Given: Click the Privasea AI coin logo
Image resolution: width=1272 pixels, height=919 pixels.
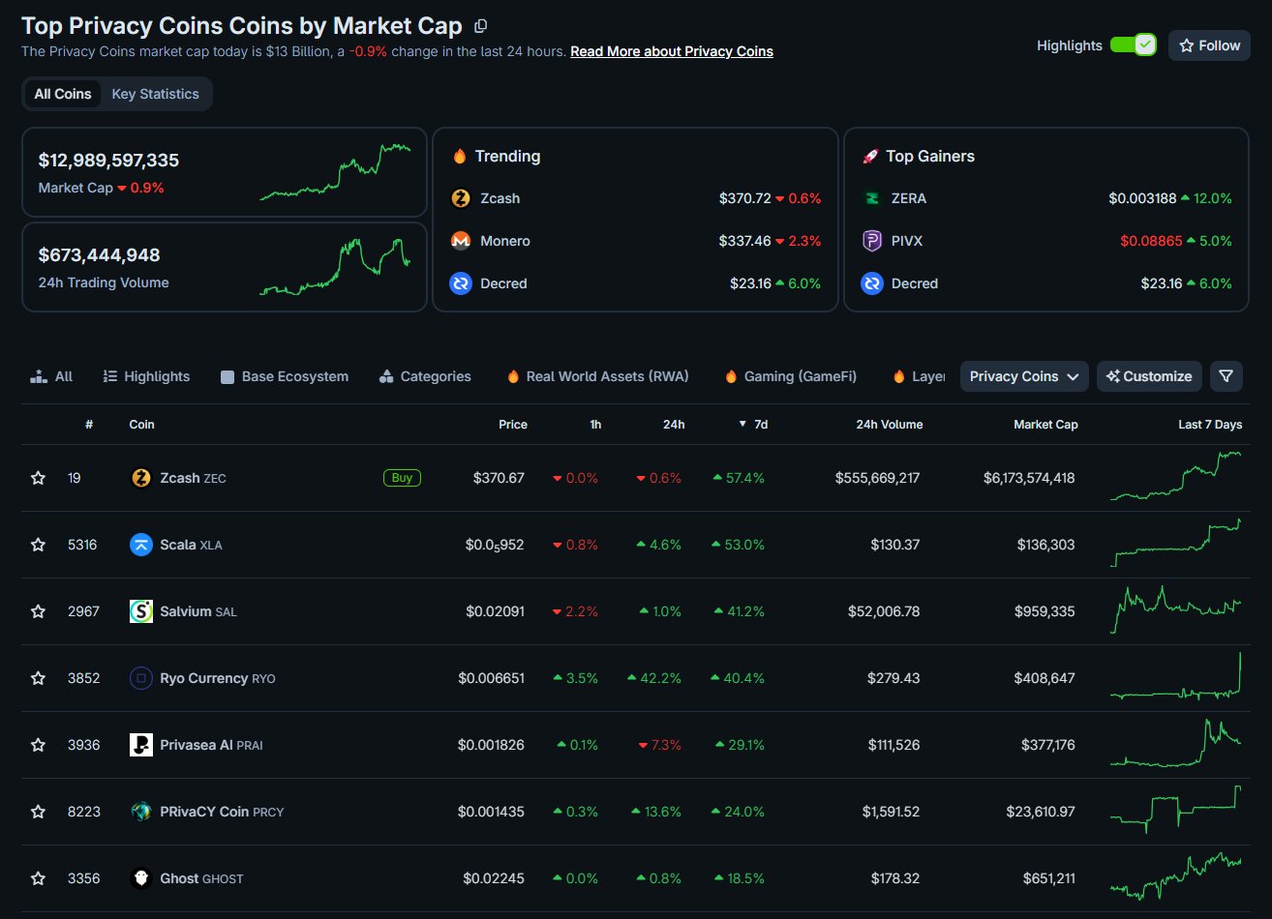Looking at the screenshot, I should [x=141, y=745].
